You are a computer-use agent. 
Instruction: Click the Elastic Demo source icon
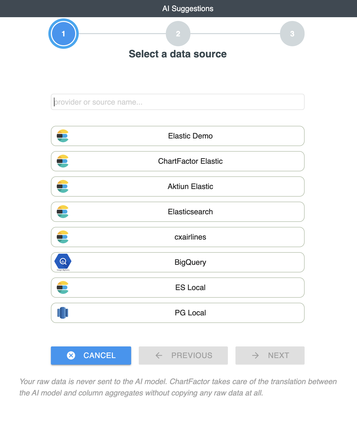coord(63,136)
